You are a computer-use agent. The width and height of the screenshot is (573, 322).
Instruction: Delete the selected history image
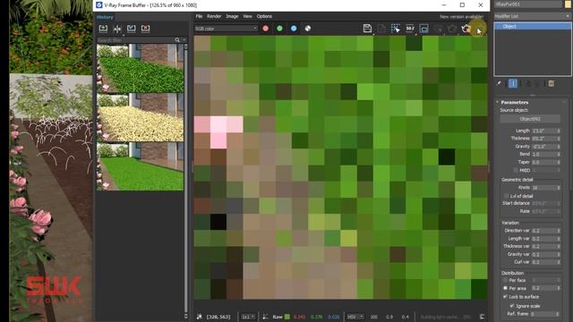(145, 29)
